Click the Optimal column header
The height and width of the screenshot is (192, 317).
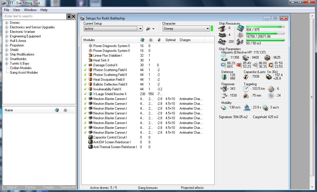[x=171, y=40]
